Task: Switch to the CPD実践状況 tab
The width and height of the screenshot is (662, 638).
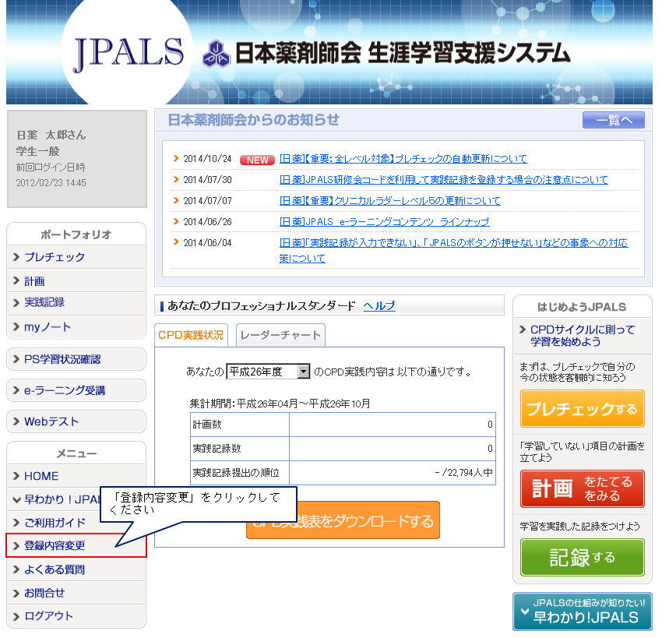Action: click(x=191, y=335)
